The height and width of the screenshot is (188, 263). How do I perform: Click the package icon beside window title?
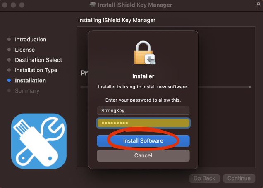93,5
